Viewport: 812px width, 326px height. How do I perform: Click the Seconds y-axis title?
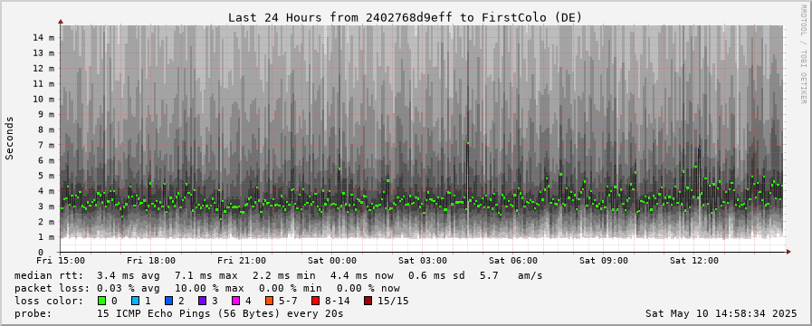pyautogui.click(x=10, y=139)
